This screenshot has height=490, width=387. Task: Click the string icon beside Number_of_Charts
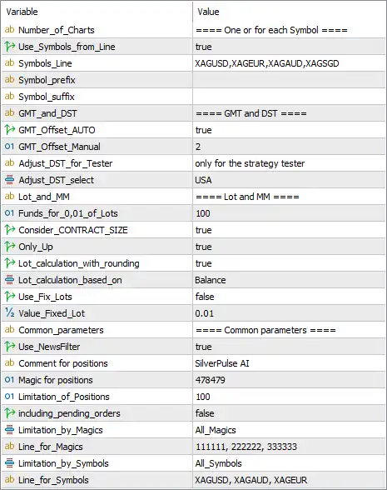(10, 30)
